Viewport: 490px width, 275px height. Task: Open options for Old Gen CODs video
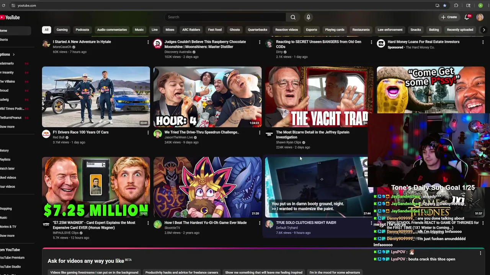click(x=371, y=42)
